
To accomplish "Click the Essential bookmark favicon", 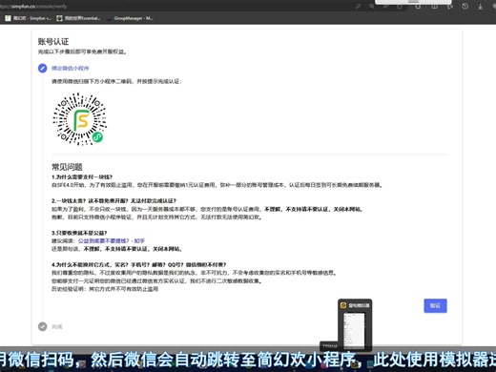I will coord(59,18).
